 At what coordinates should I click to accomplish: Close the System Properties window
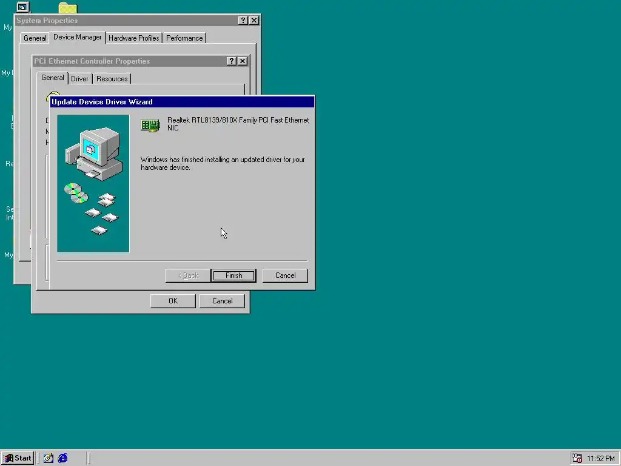254,20
